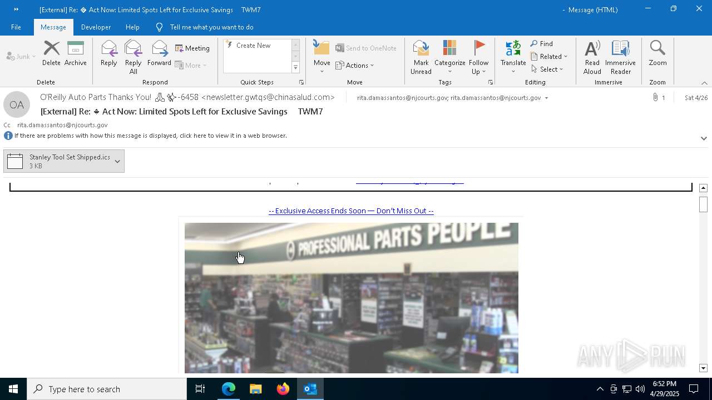The image size is (712, 400).
Task: Open the Move folder button
Action: pos(322,57)
